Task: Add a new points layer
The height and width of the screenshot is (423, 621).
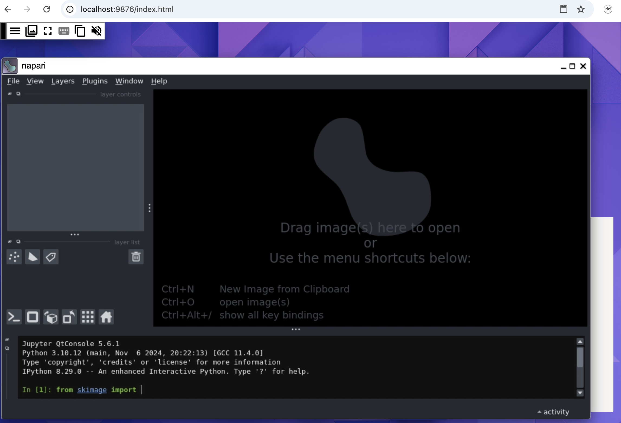Action: [x=14, y=257]
